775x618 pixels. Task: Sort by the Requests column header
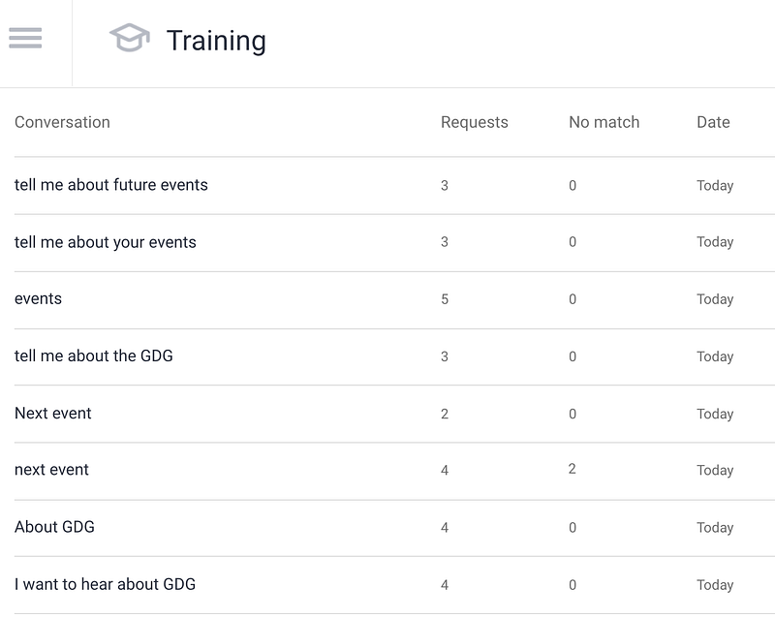(475, 122)
